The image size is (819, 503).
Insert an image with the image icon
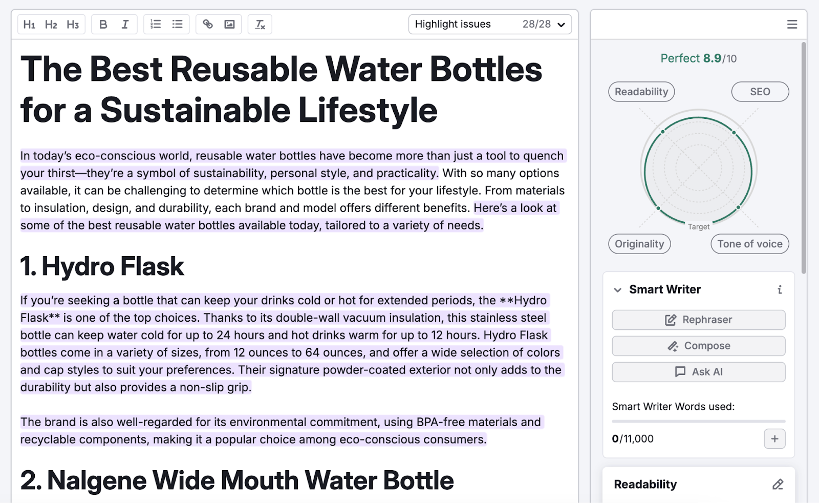pos(229,24)
